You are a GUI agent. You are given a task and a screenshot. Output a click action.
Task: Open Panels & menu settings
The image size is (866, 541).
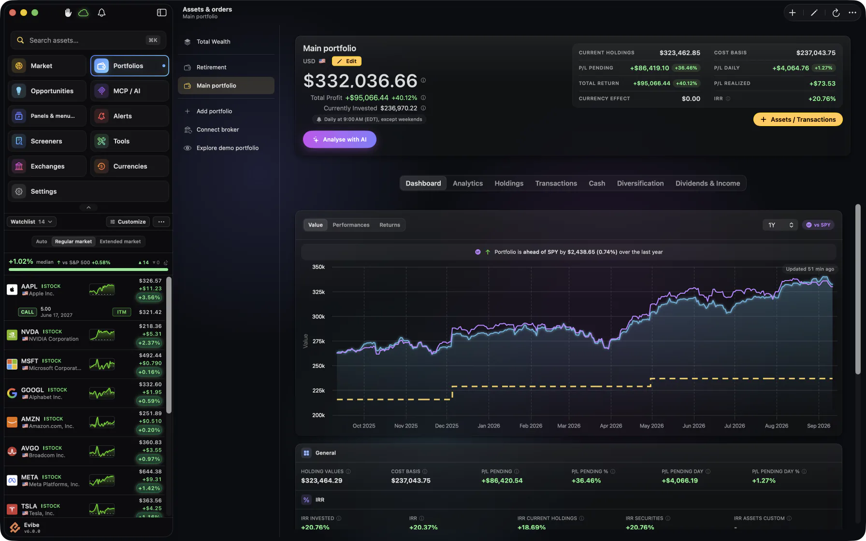click(47, 116)
